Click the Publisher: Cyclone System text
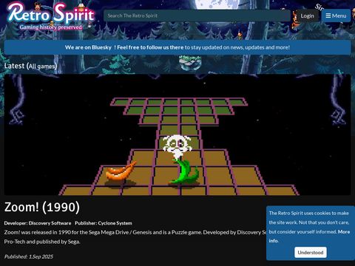This screenshot has width=355, height=266. click(104, 223)
